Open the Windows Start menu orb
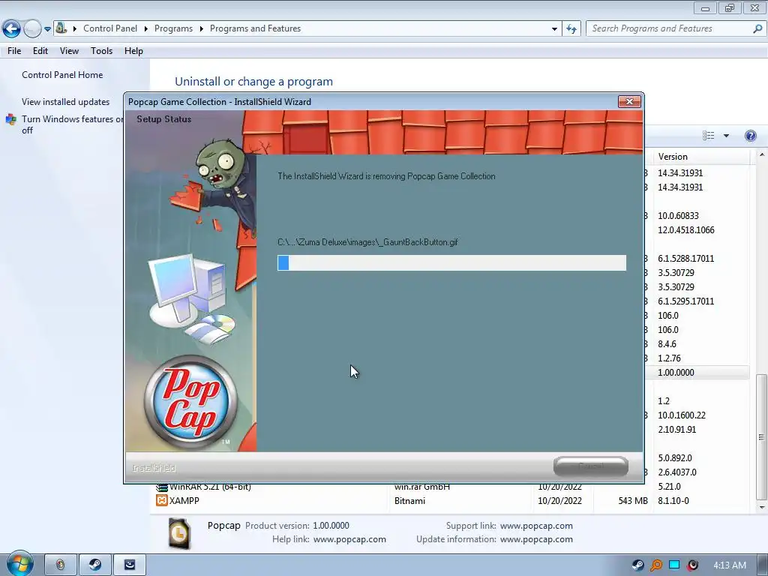This screenshot has height=576, width=768. coord(20,564)
